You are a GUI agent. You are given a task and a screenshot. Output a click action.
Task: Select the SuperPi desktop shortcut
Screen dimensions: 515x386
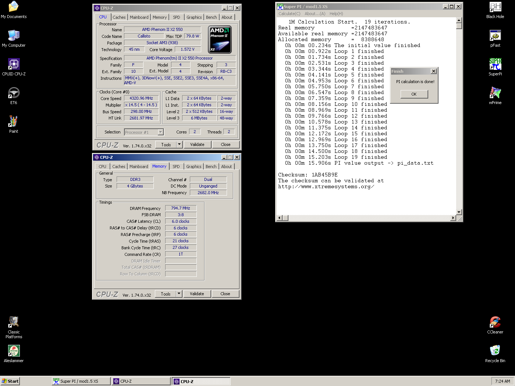pyautogui.click(x=495, y=67)
